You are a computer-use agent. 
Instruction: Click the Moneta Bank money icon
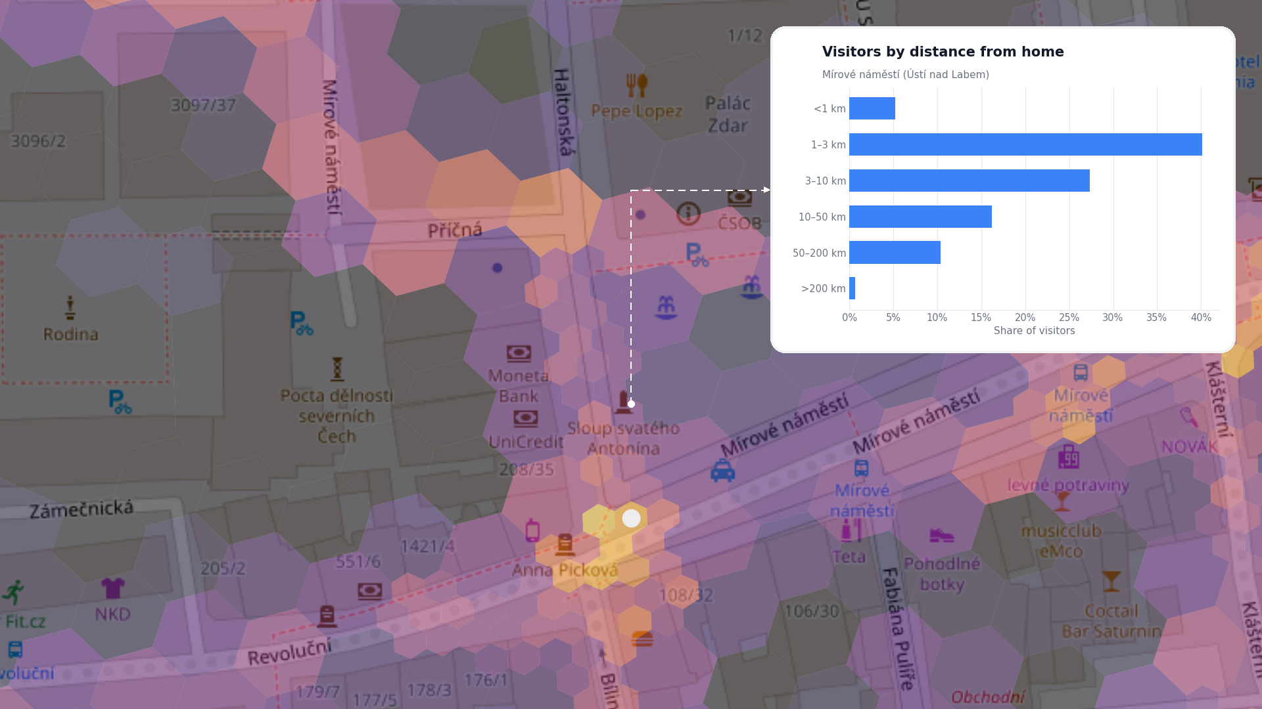coord(519,354)
